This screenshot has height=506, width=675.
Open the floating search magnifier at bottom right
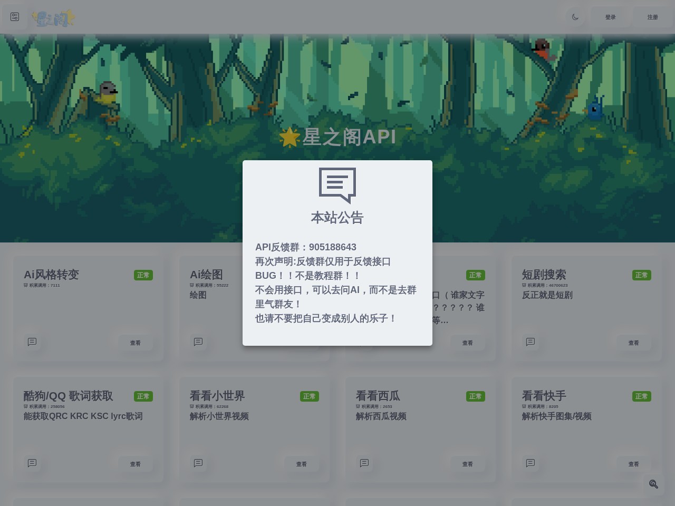click(x=653, y=484)
